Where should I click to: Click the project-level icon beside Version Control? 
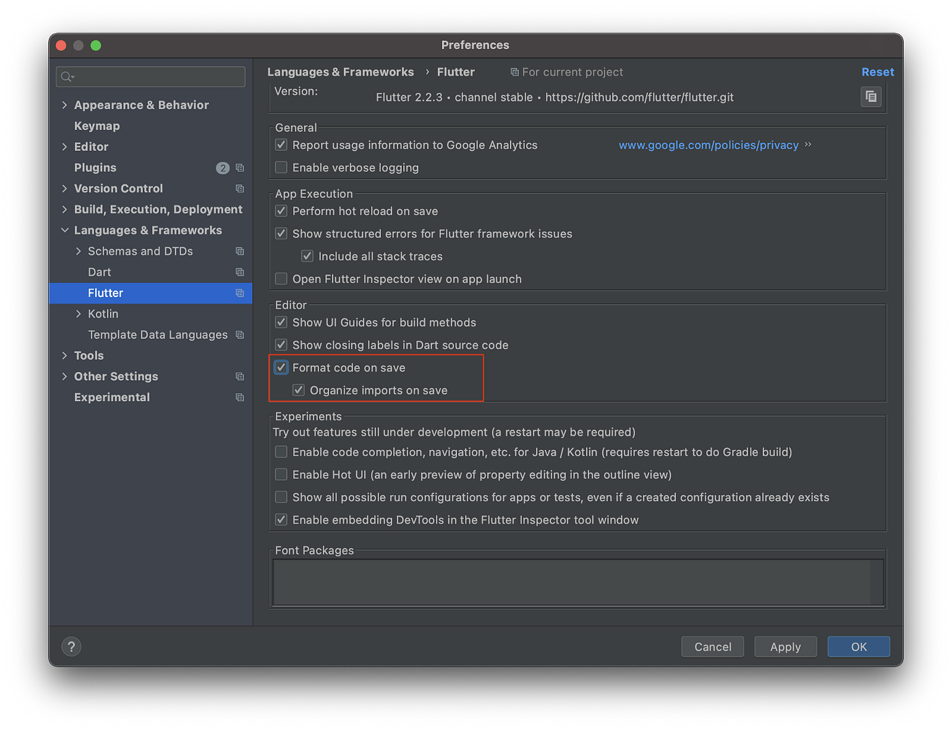pyautogui.click(x=239, y=188)
